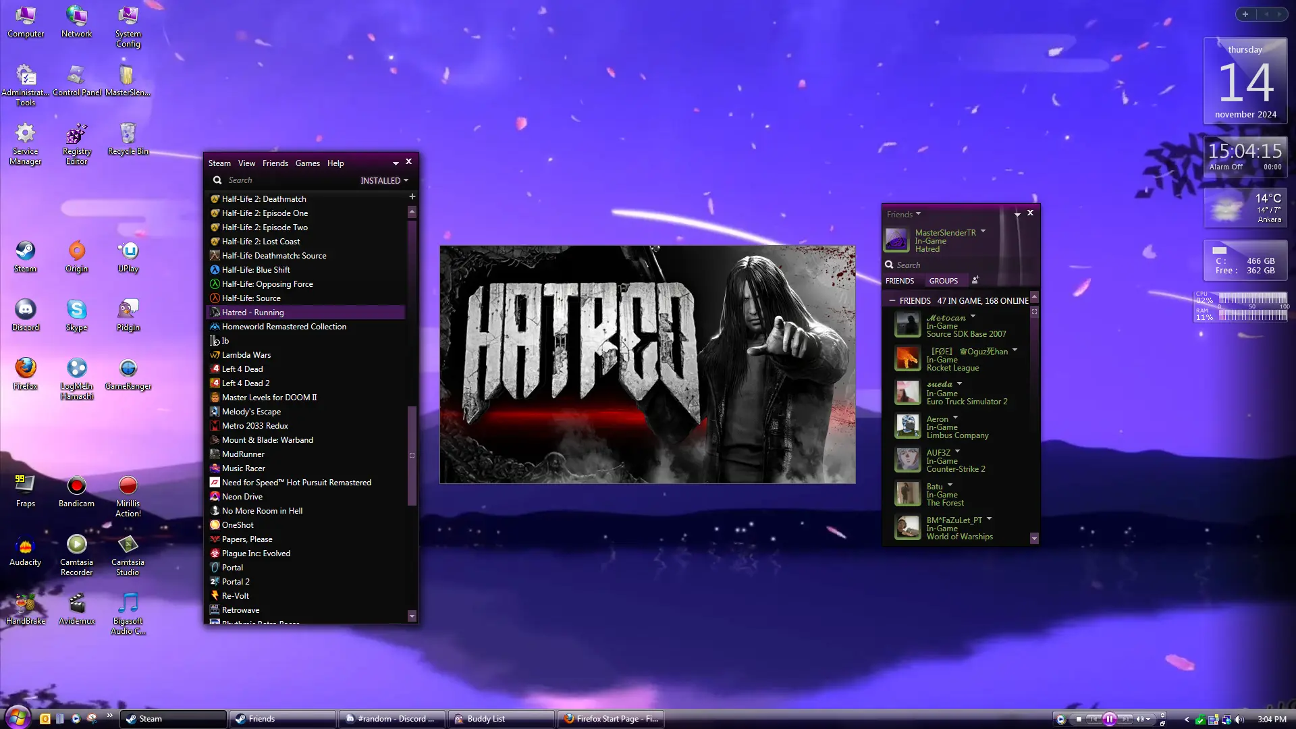The image size is (1296, 729).
Task: Open the Firefox Start Page taskbar button
Action: (x=611, y=719)
